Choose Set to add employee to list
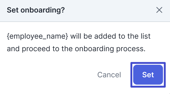Image resolution: width=170 pixels, height=94 pixels. (148, 75)
